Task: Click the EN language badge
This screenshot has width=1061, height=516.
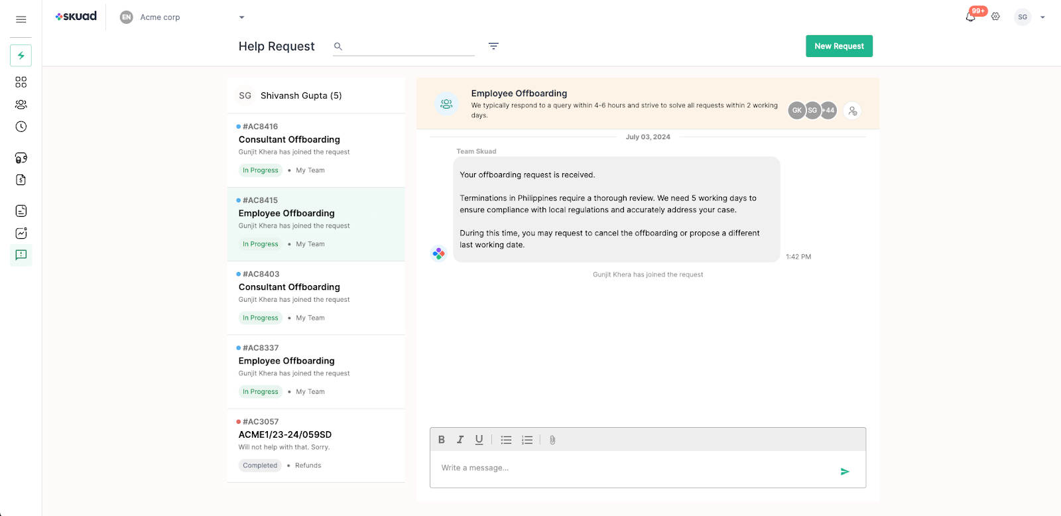Action: (x=127, y=17)
